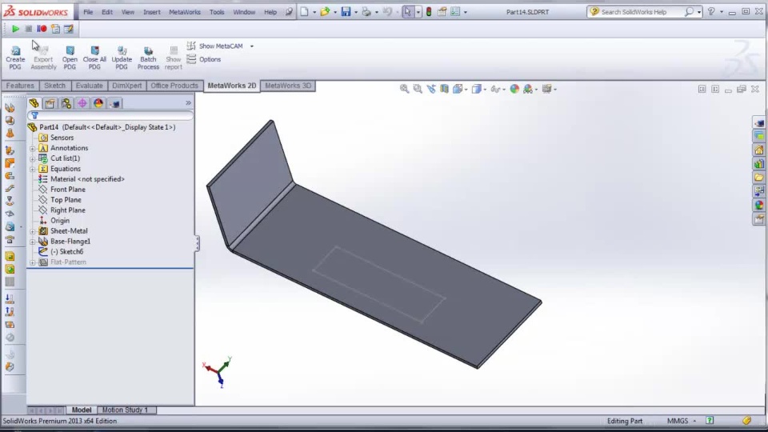768x432 pixels.
Task: Click the Print icon
Action: [x=366, y=12]
